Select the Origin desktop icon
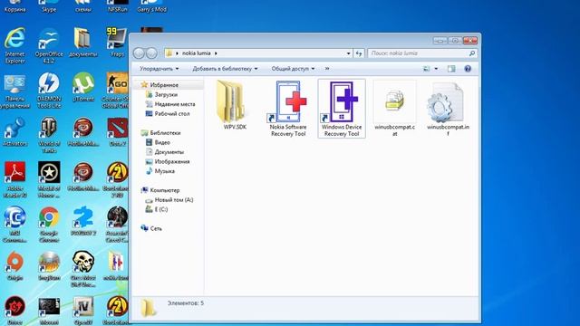580x326 pixels. [14, 266]
